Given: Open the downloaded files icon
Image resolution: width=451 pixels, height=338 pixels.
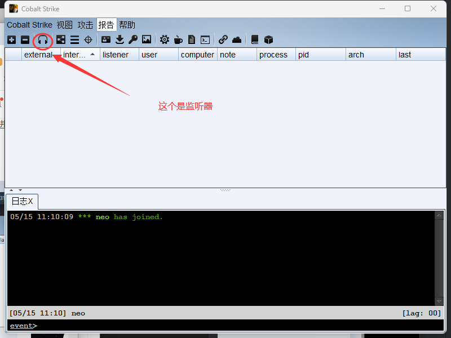Looking at the screenshot, I should coord(120,39).
